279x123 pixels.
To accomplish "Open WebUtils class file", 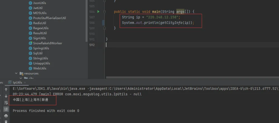I will [x=40, y=68].
